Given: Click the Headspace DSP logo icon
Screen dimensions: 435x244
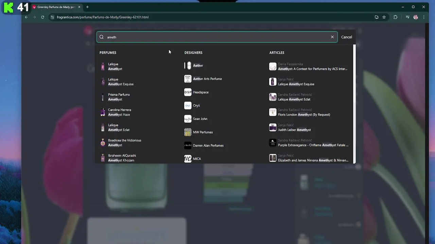Looking at the screenshot, I should 188,92.
